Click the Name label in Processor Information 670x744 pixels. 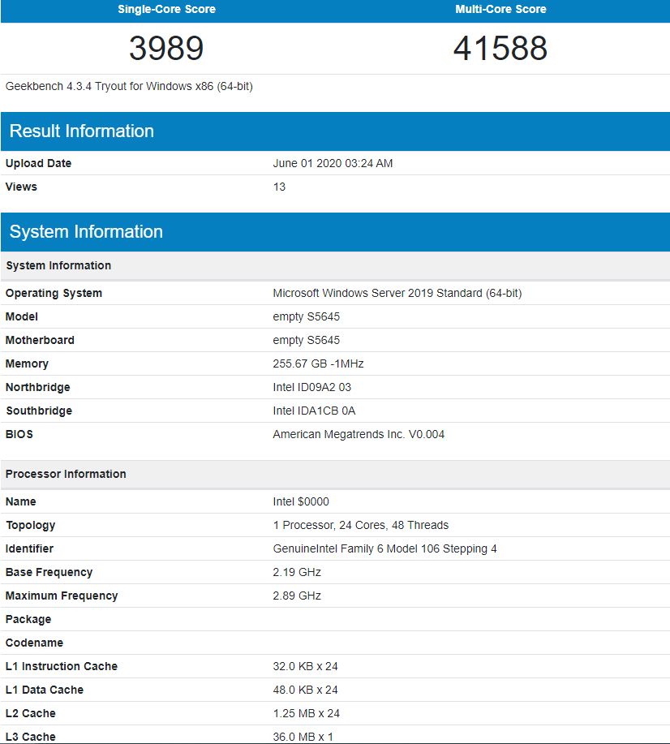20,501
